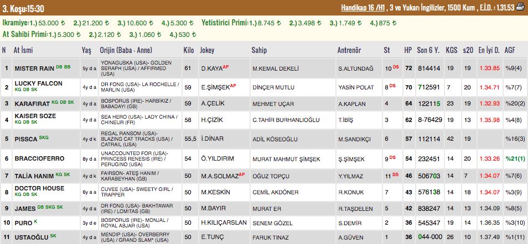Open horse USTAOĞLU page
Screen dimensions: 528x244
coord(32,237)
